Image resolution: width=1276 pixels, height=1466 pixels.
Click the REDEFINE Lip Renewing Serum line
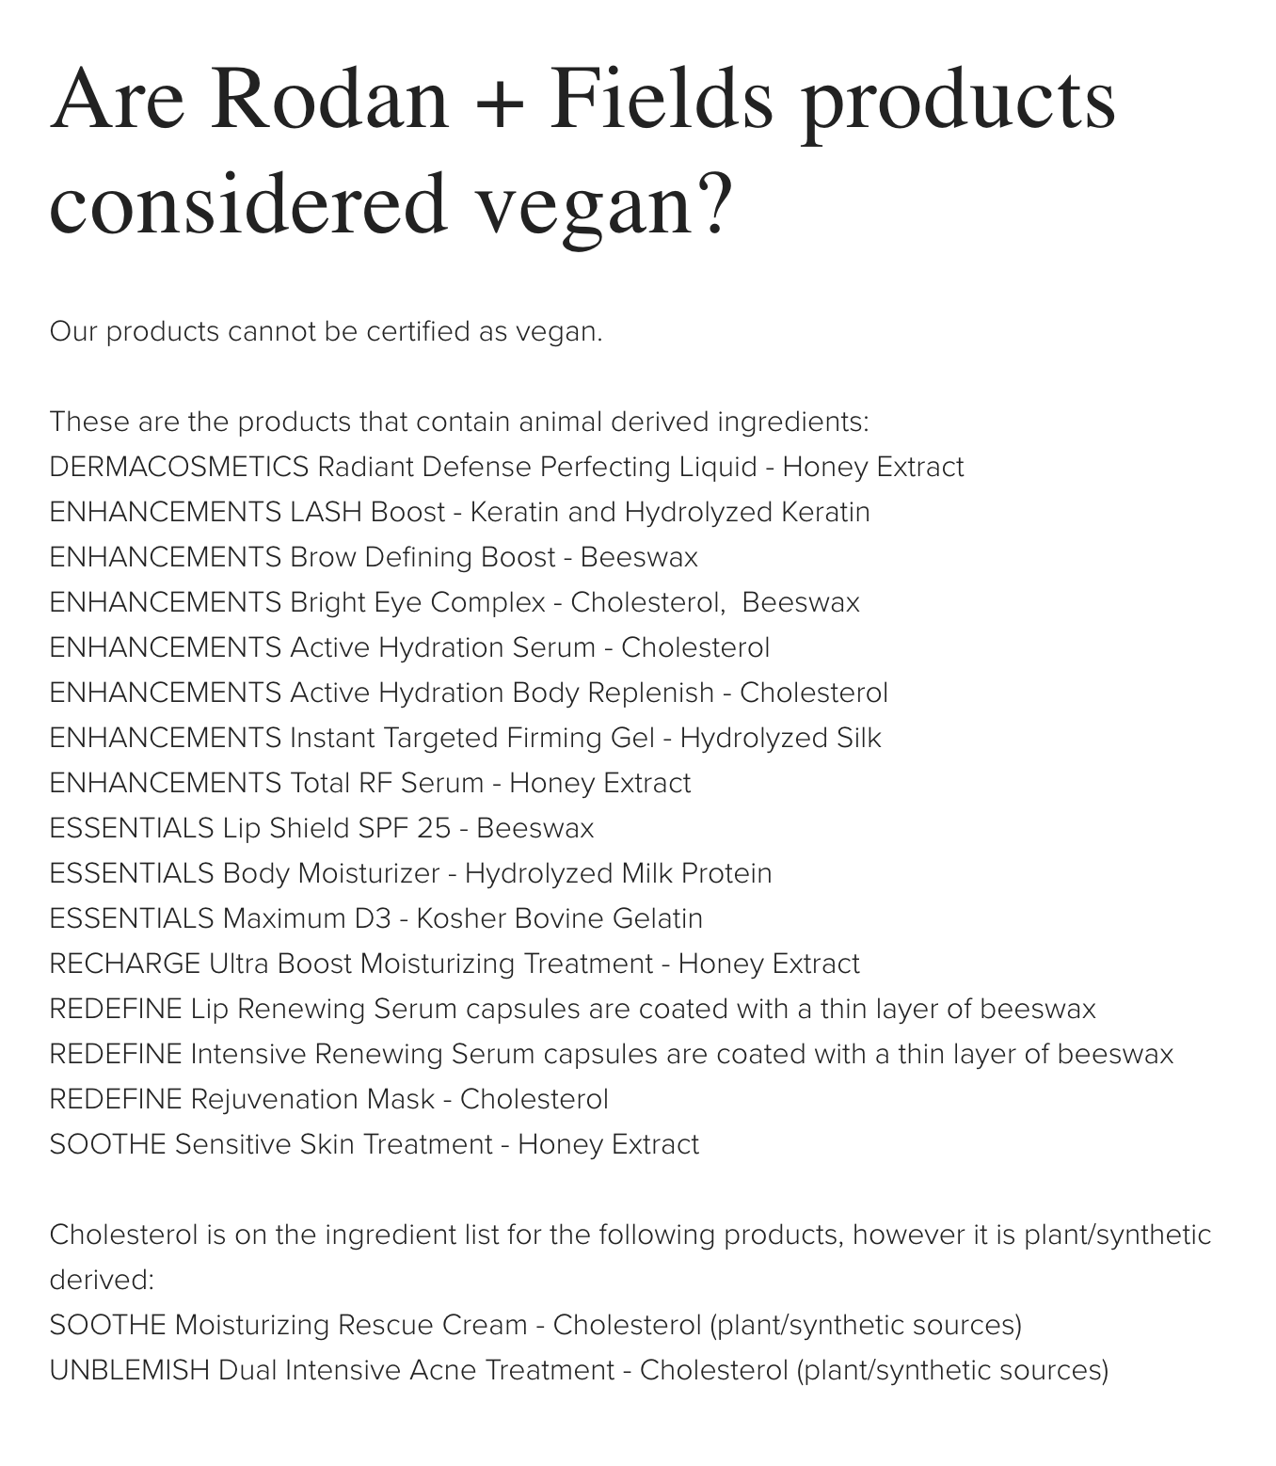(572, 1010)
